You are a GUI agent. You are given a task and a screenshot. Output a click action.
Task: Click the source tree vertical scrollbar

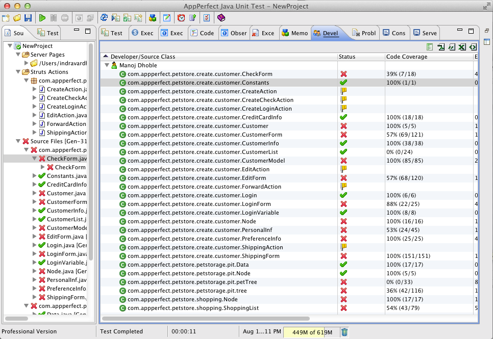(x=90, y=152)
